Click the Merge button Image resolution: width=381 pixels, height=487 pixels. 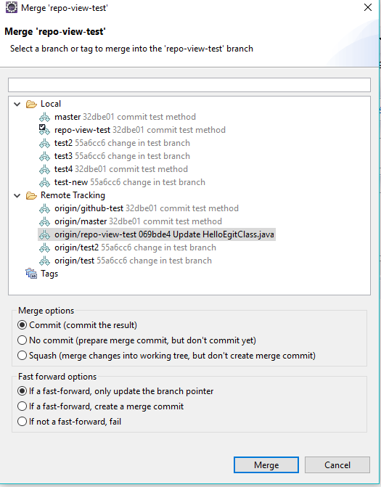point(266,465)
